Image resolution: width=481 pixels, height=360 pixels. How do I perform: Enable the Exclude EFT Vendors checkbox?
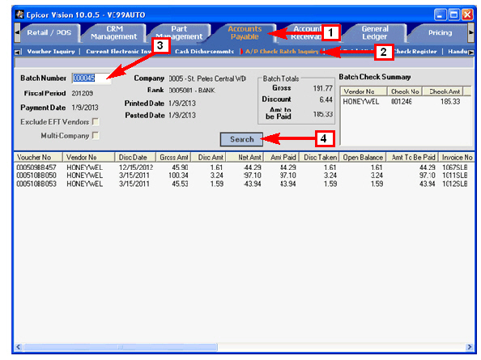point(96,122)
